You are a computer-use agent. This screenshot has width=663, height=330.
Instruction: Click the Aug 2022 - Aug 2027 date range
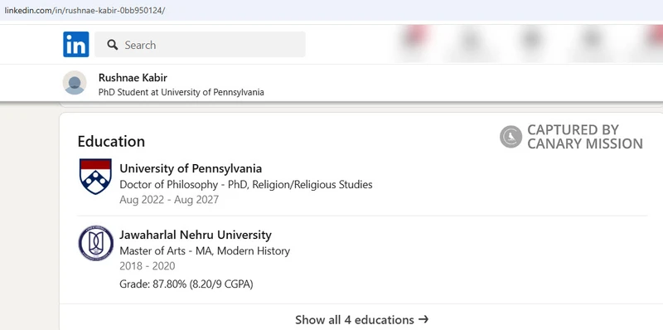[169, 200]
